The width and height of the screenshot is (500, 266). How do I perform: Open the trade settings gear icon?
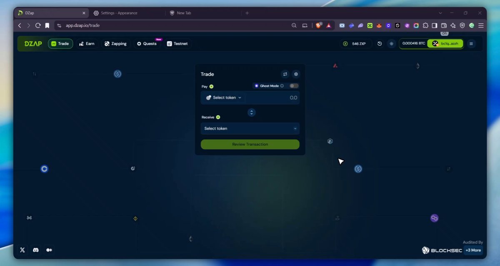pos(296,74)
